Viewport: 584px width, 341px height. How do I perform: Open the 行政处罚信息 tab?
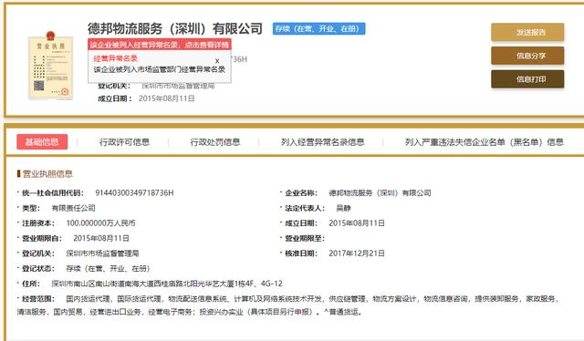coord(215,142)
